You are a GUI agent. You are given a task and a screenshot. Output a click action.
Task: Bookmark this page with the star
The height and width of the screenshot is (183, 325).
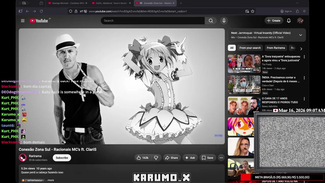coord(253,11)
